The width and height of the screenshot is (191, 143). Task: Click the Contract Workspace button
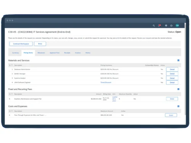pos(21,44)
